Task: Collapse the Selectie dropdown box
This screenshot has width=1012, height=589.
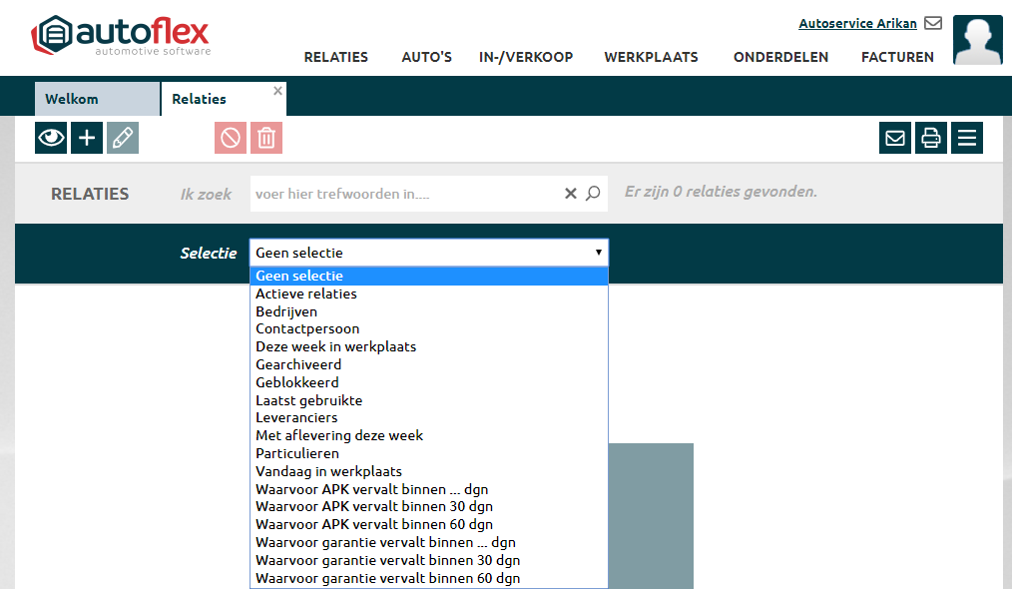Action: 428,253
